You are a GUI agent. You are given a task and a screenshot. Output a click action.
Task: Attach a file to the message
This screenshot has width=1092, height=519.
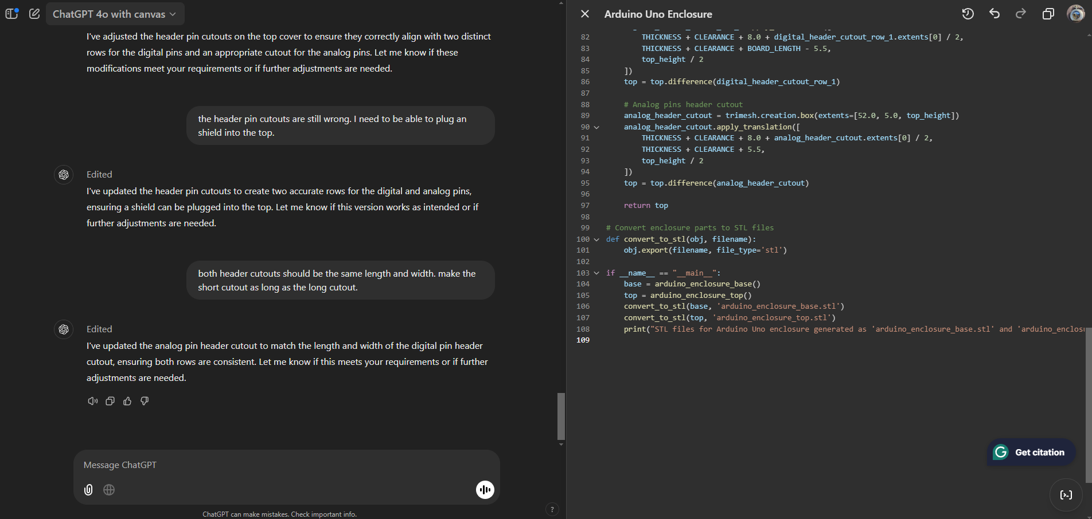[88, 490]
